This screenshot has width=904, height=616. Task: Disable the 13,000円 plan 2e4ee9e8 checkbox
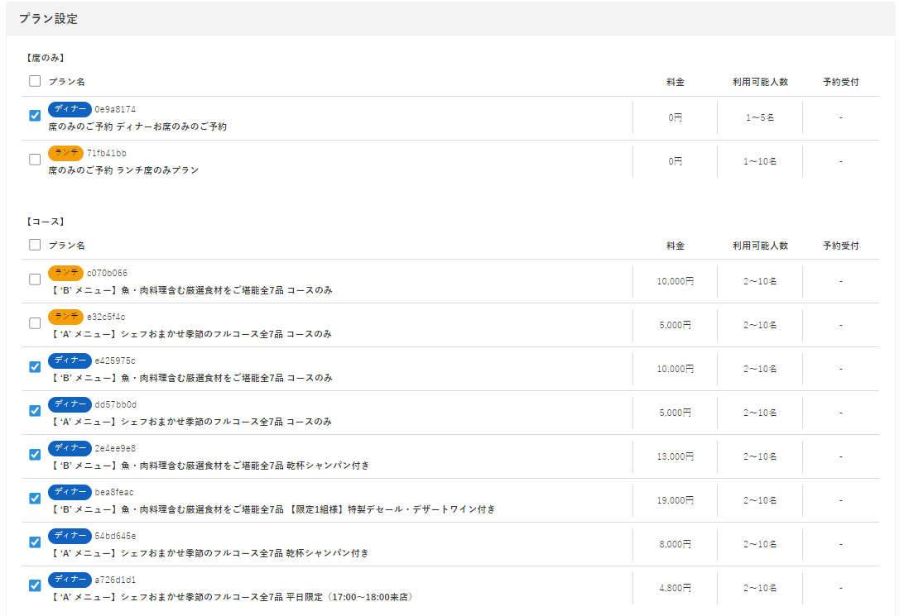pyautogui.click(x=35, y=455)
